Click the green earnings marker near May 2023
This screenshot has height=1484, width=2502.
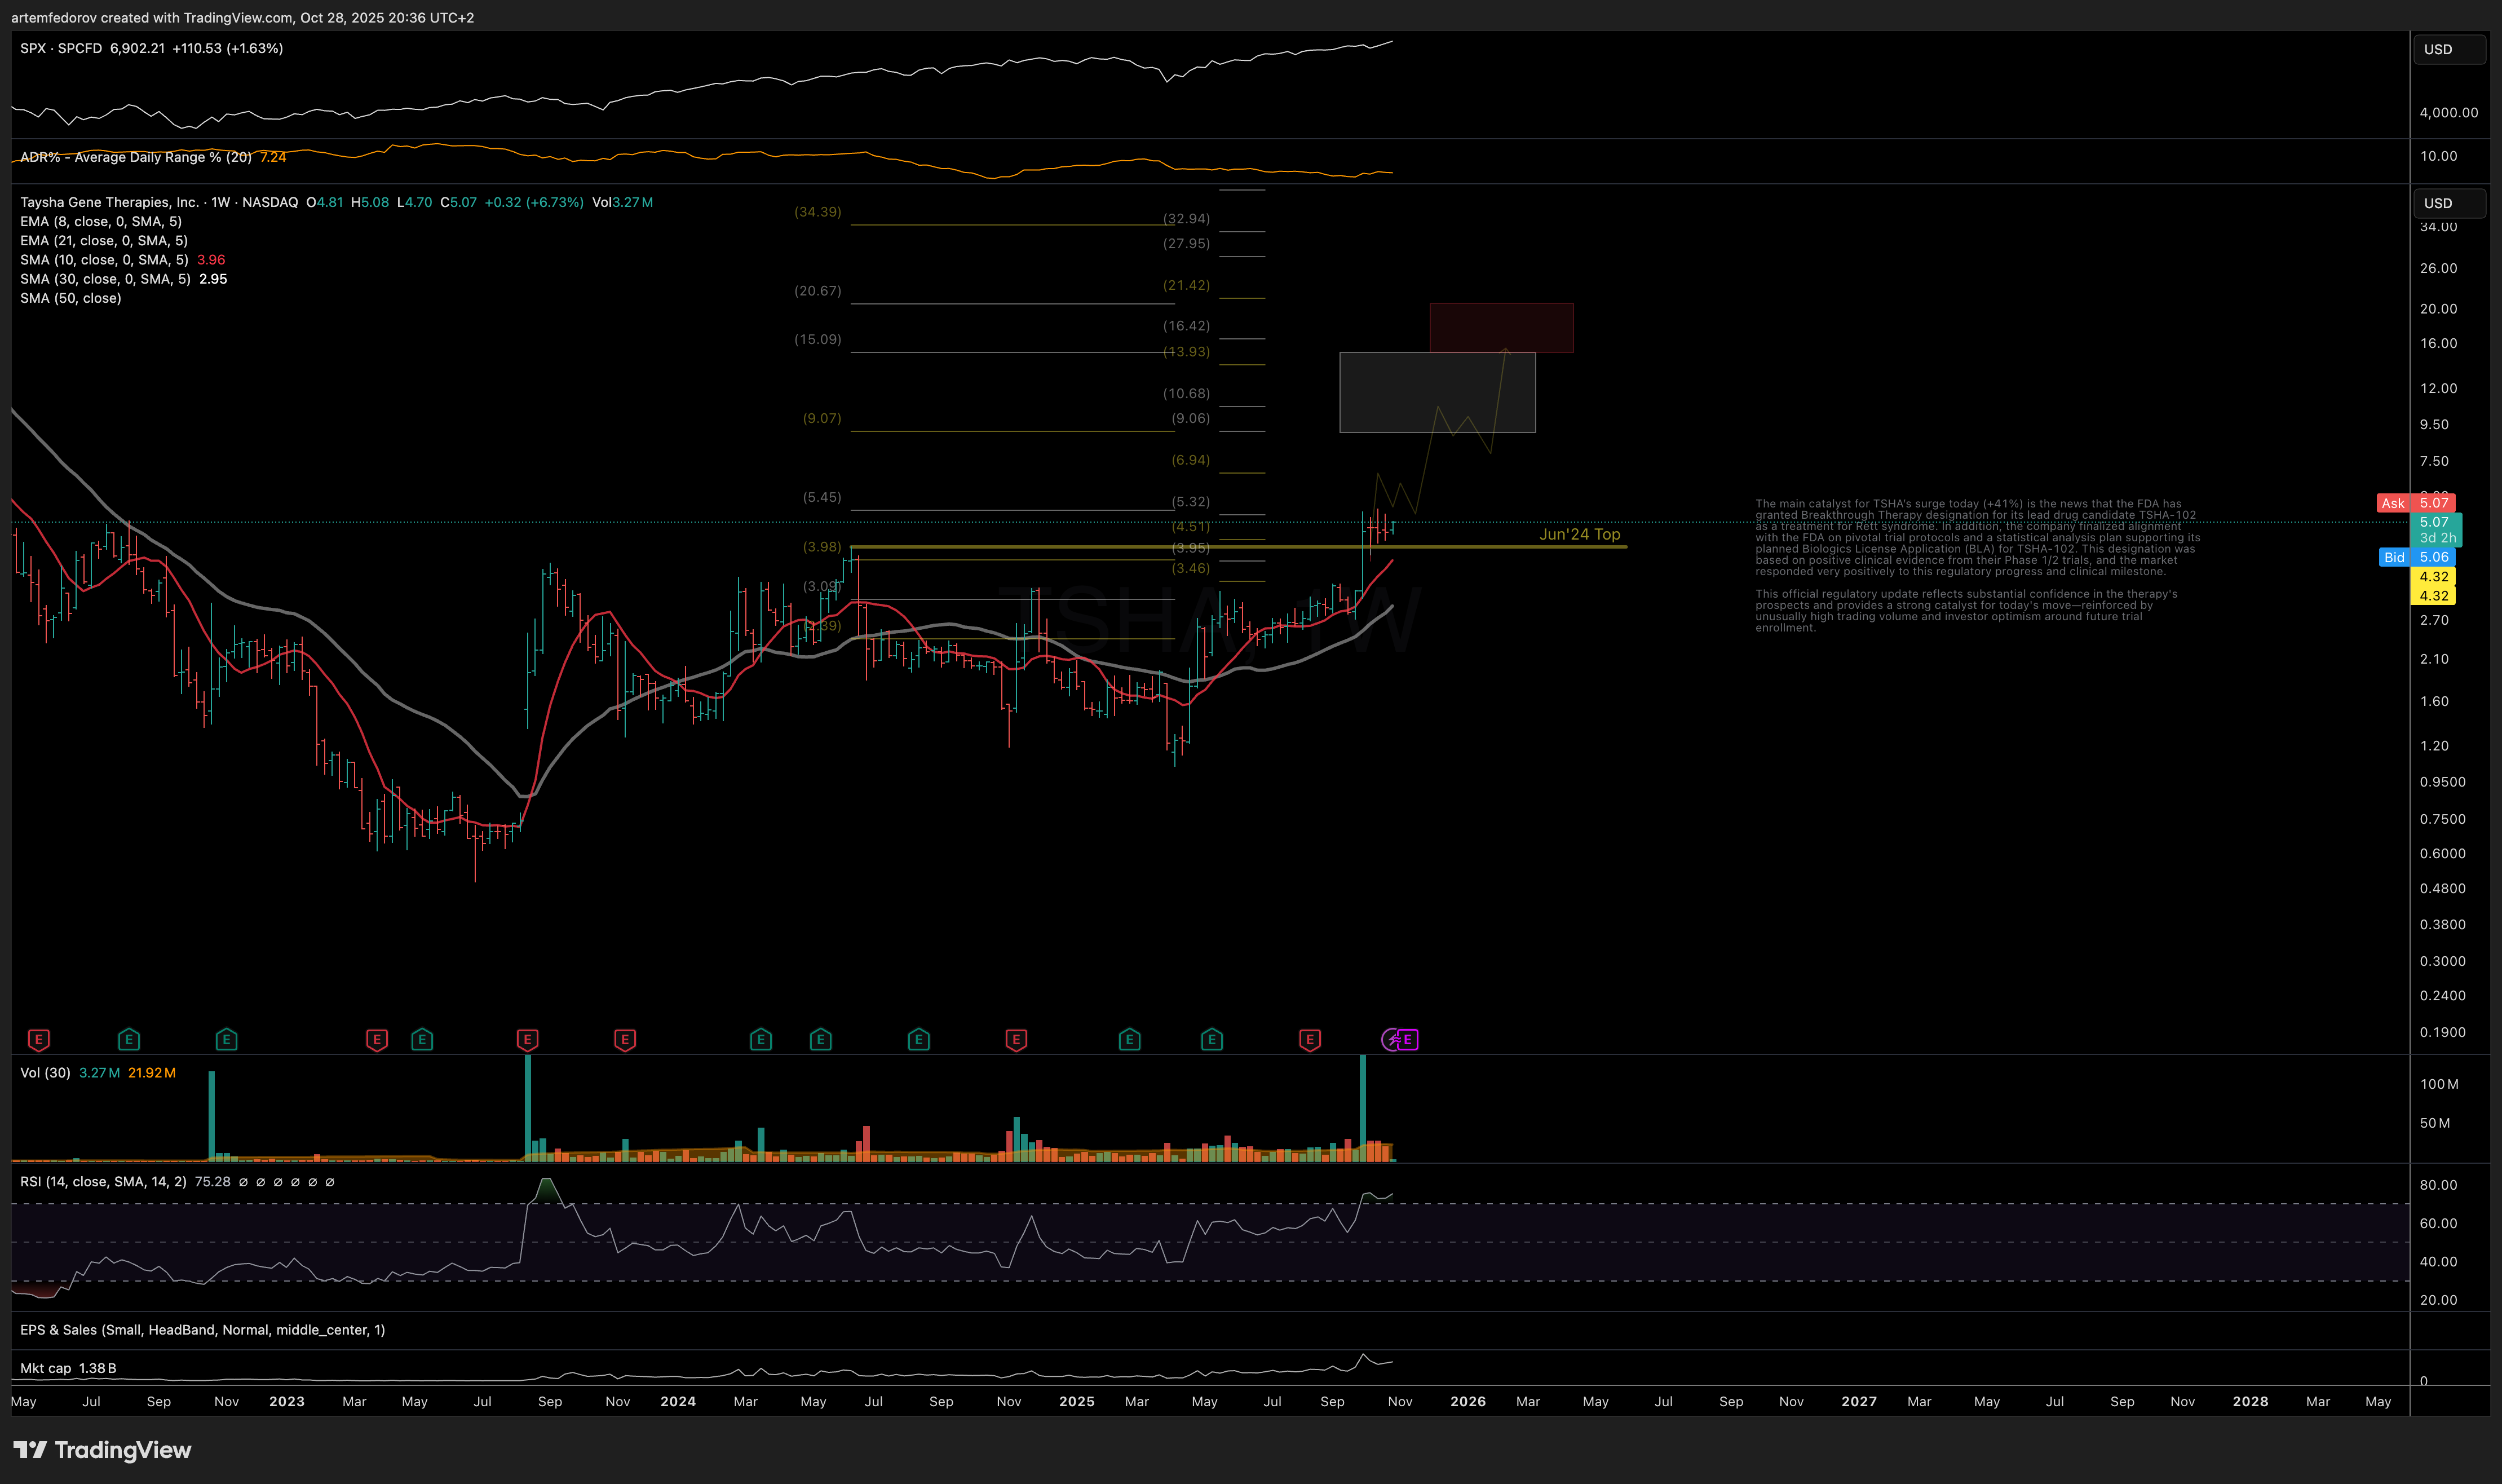(422, 1040)
